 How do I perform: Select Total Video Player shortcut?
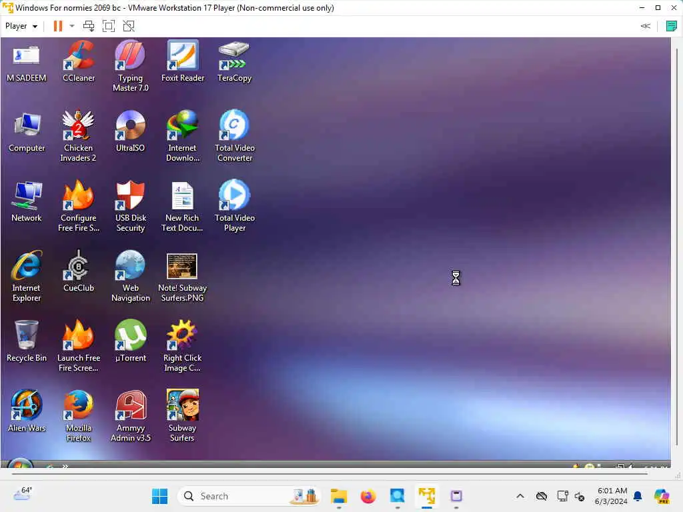[x=234, y=207]
